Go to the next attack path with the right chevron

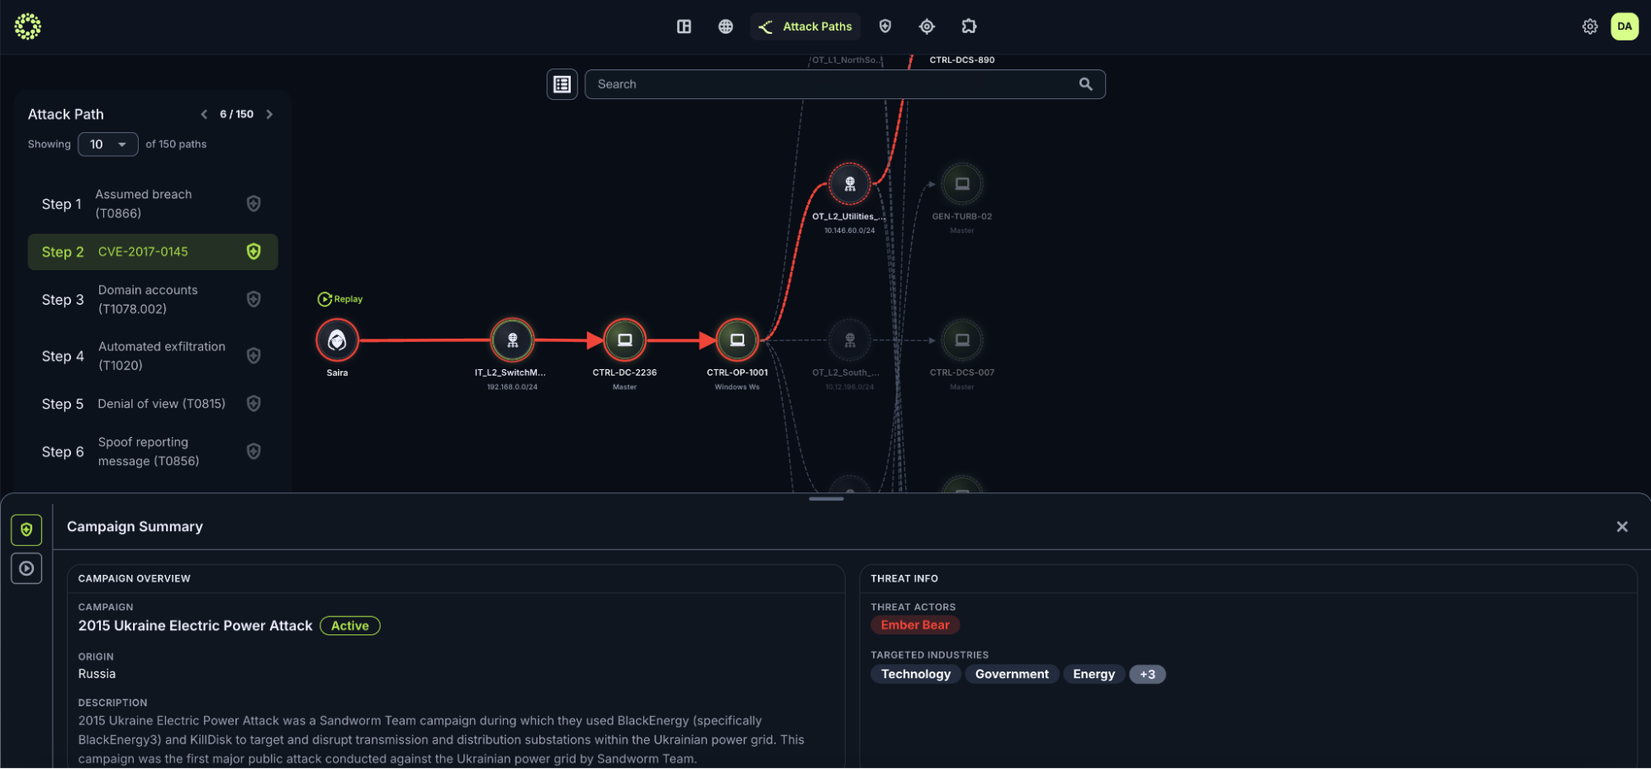[269, 114]
